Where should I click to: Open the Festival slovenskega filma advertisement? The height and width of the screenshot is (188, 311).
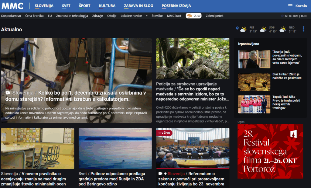[270, 151]
